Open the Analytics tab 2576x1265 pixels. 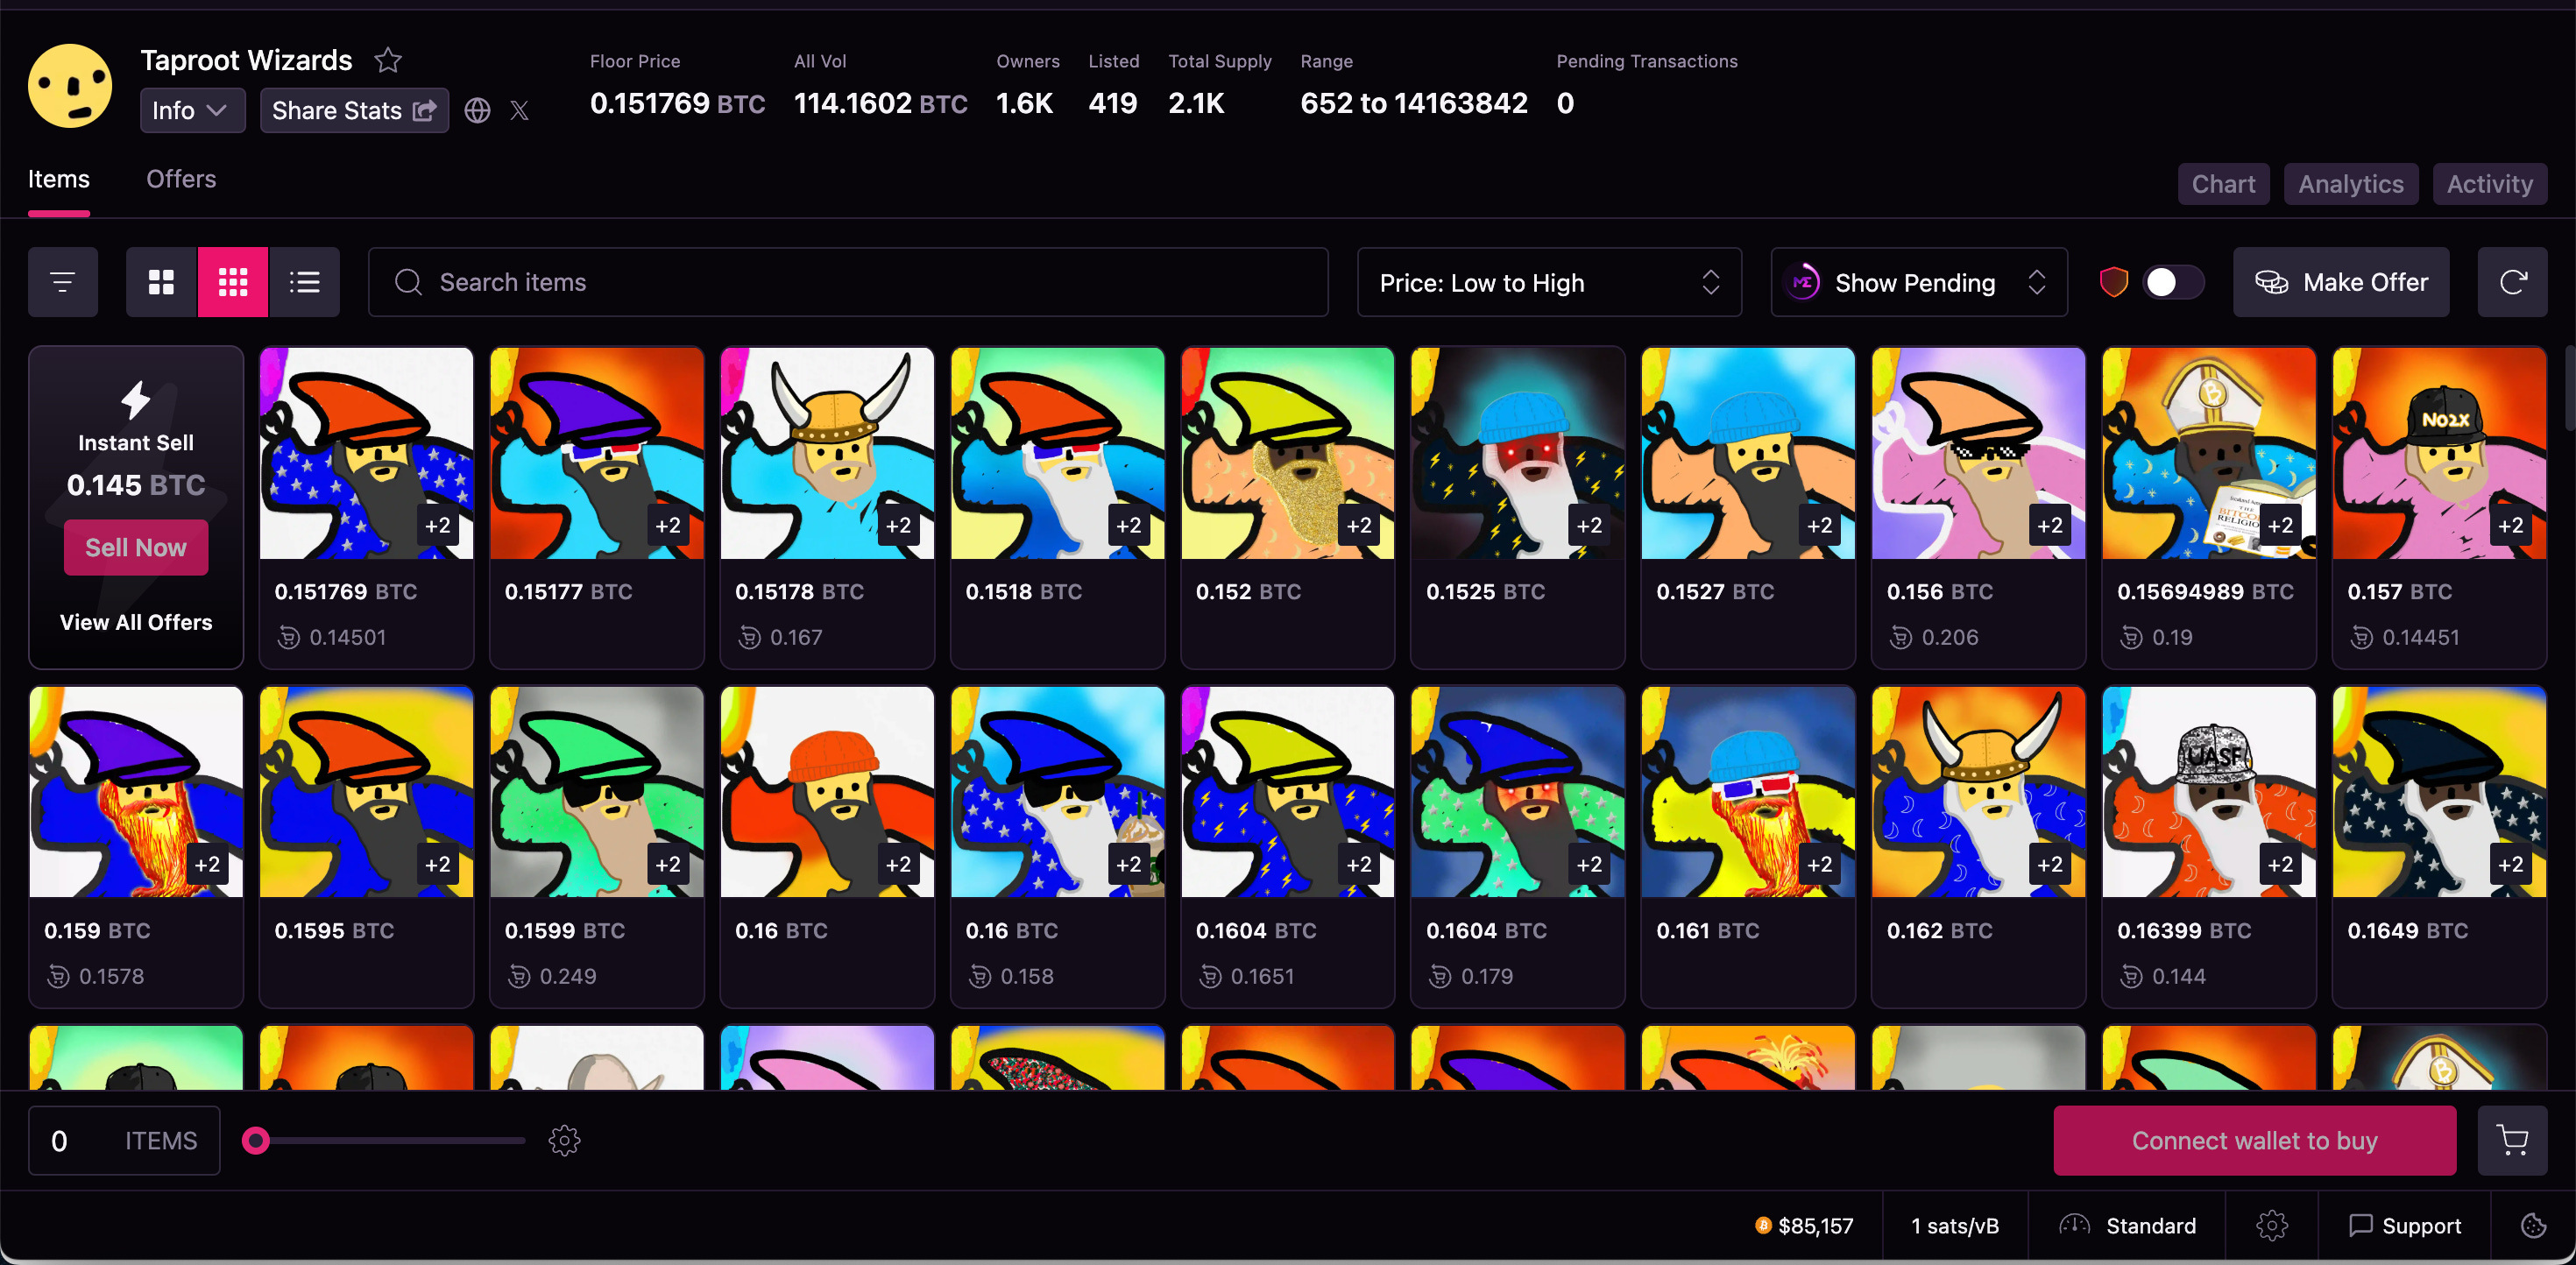click(x=2350, y=184)
